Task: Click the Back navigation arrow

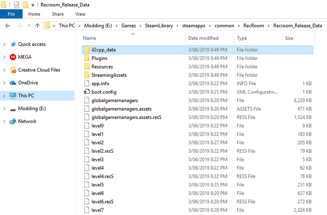Action: (7, 26)
